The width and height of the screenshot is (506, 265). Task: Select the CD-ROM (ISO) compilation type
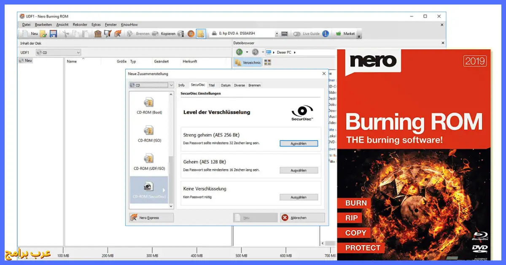[x=148, y=133]
